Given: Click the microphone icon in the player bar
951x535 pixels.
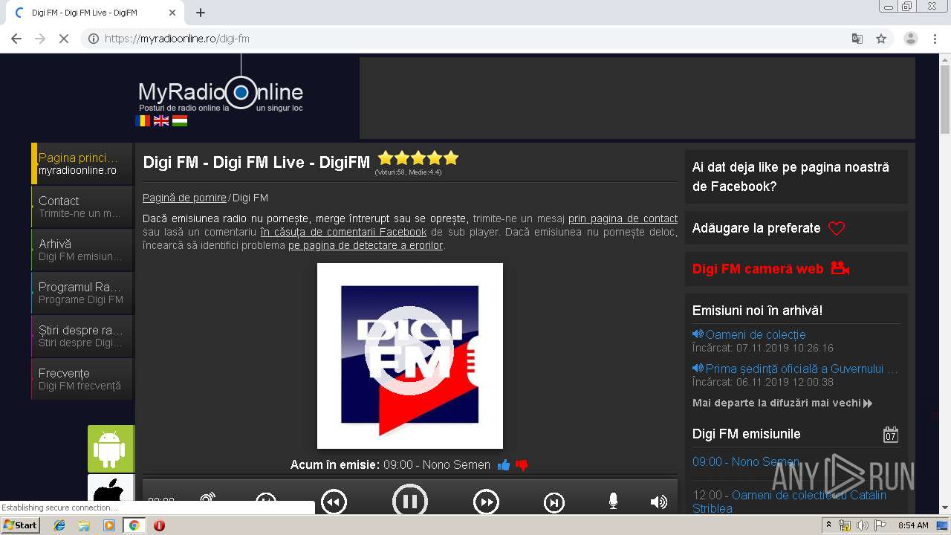Looking at the screenshot, I should pyautogui.click(x=613, y=502).
